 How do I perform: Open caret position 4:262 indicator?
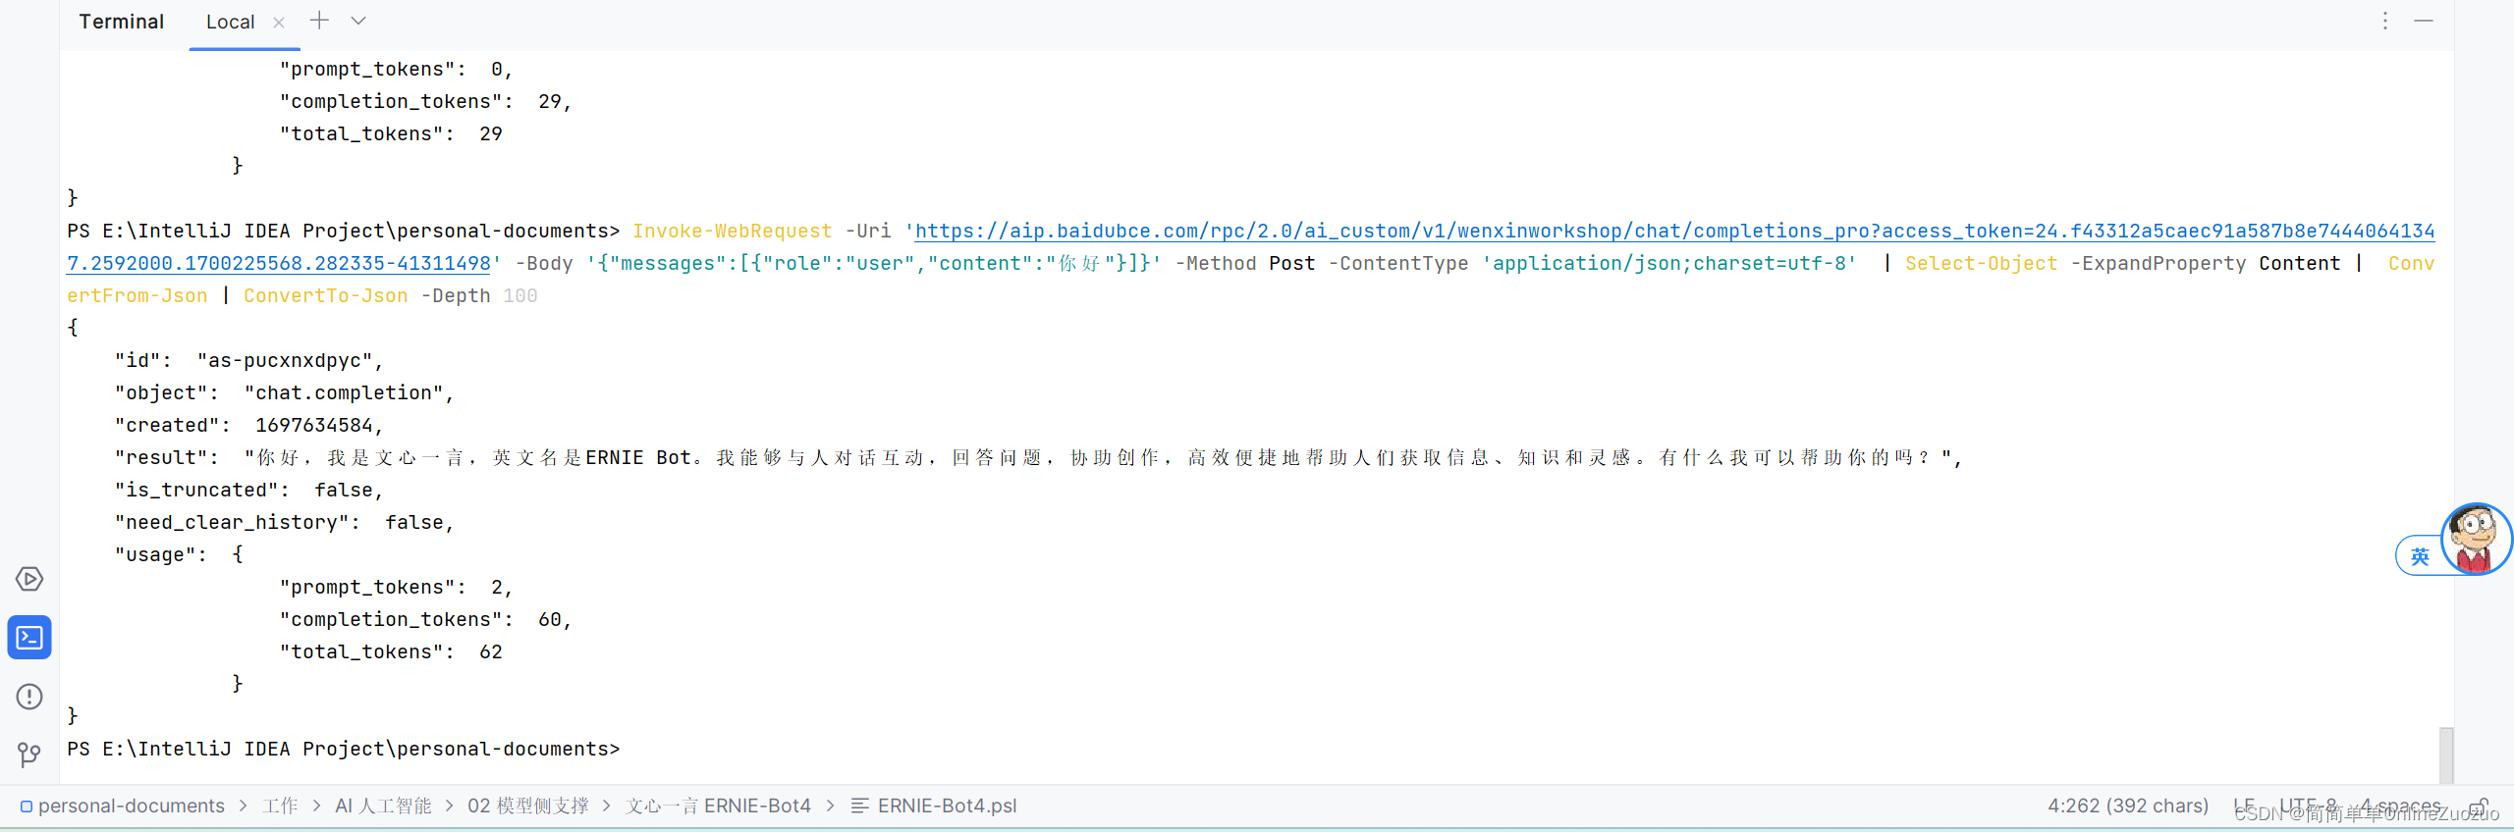coord(2127,806)
